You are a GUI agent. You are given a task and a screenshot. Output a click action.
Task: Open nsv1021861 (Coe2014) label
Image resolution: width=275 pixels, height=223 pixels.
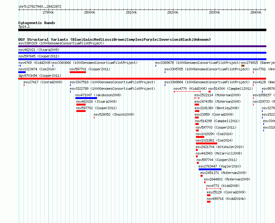[x=214, y=140]
